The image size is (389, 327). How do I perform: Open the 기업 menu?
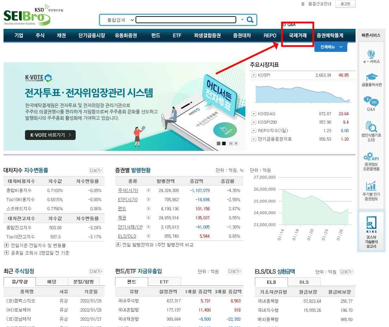(x=19, y=36)
